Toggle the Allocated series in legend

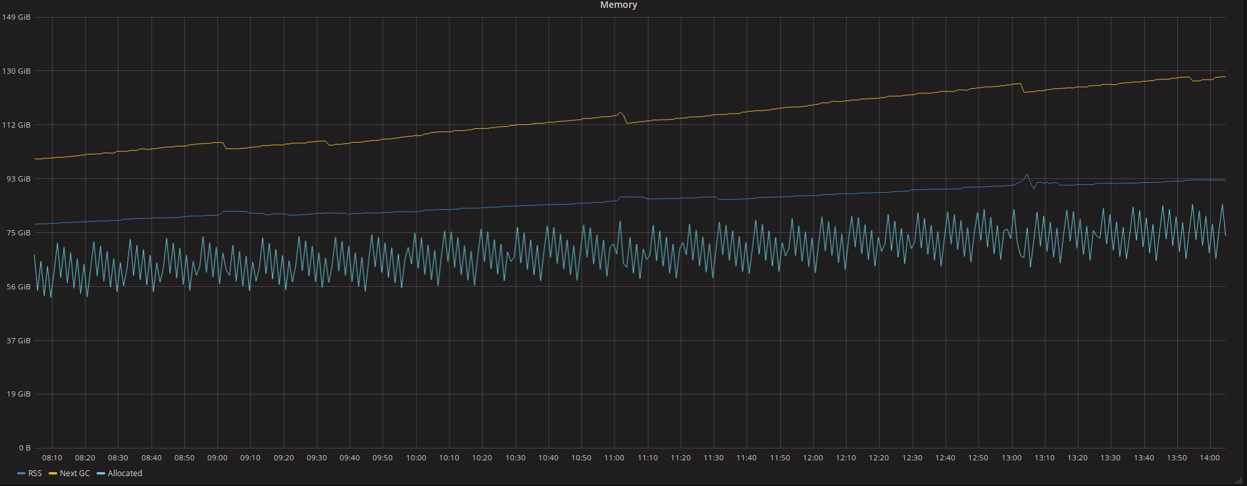pos(125,474)
